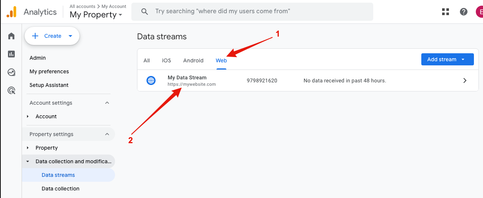Open the Help question mark icon
483x198 pixels.
(464, 12)
